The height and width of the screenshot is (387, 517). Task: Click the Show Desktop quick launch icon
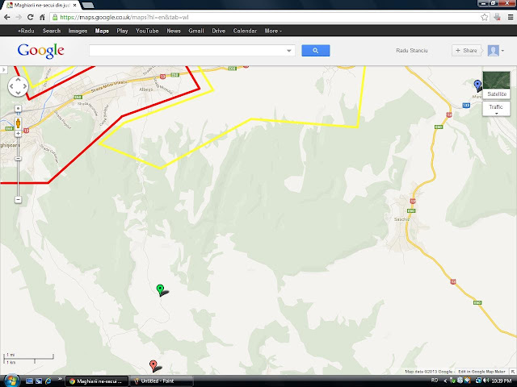coord(29,381)
